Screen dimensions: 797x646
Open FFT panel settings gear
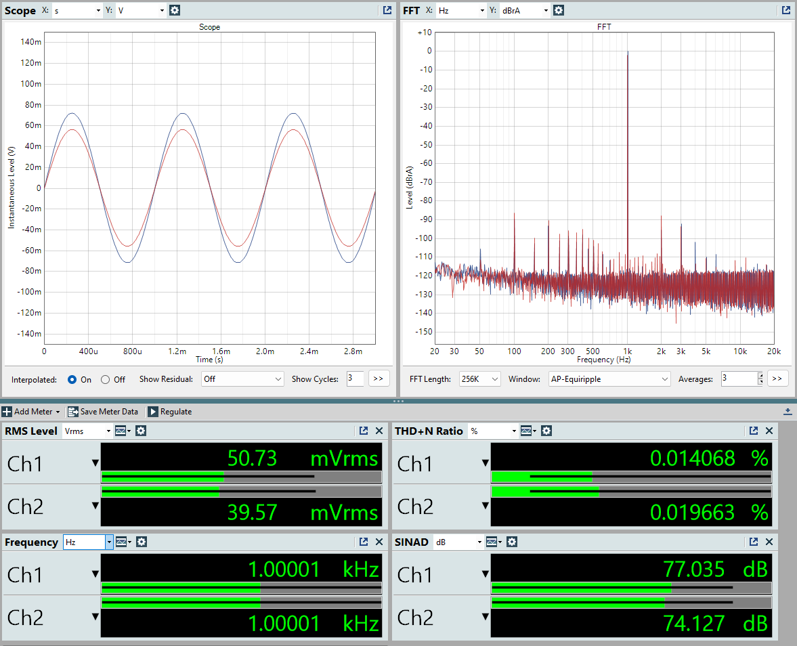558,10
